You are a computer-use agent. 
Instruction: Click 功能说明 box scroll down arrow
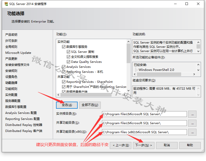[x=198, y=51]
